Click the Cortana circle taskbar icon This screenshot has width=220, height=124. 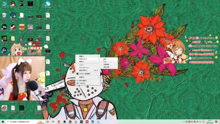48,122
